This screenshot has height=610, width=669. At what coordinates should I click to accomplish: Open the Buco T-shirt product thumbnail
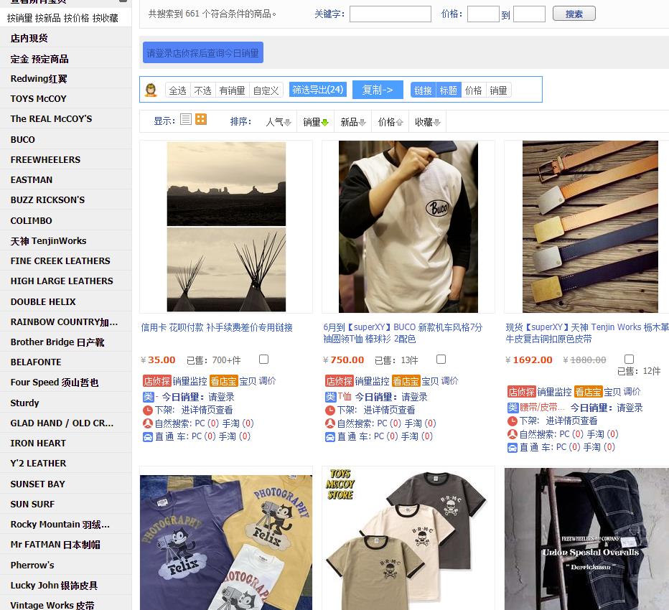(x=408, y=227)
